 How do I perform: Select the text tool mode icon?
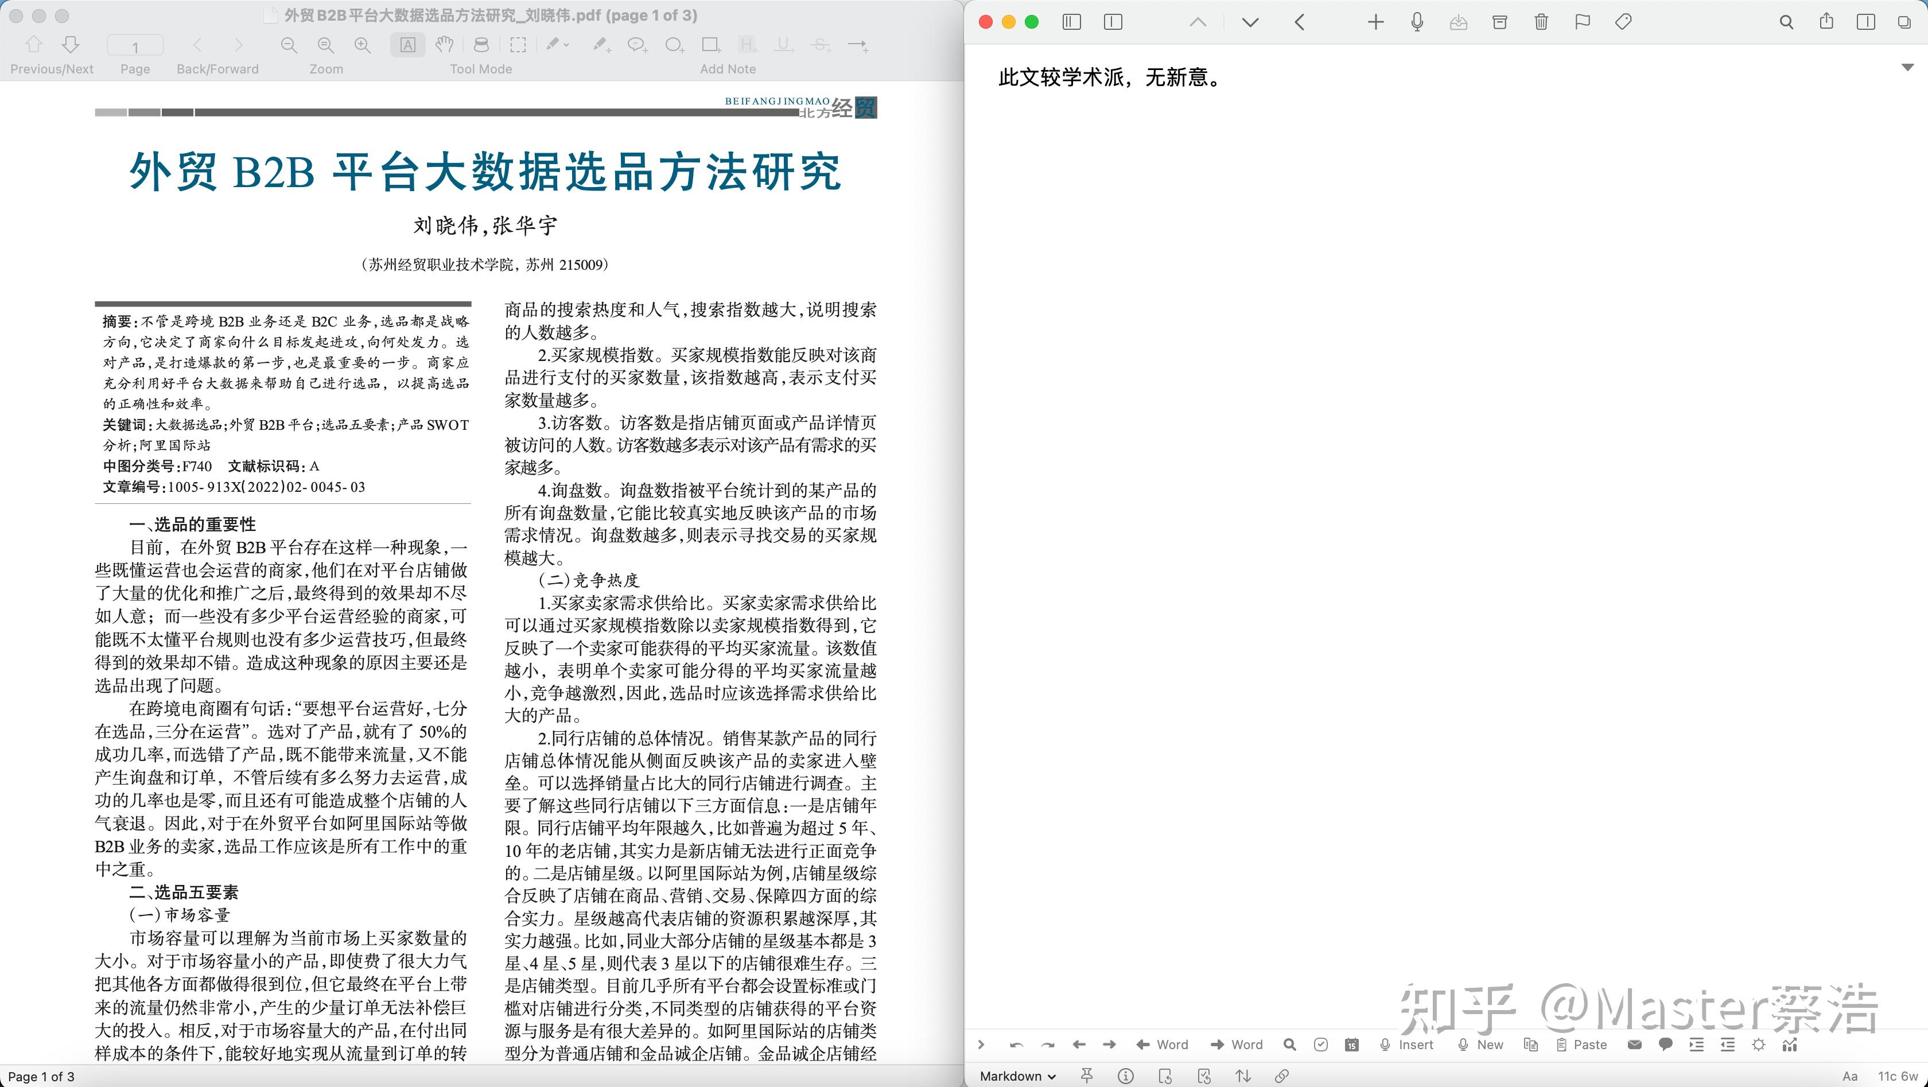[408, 46]
